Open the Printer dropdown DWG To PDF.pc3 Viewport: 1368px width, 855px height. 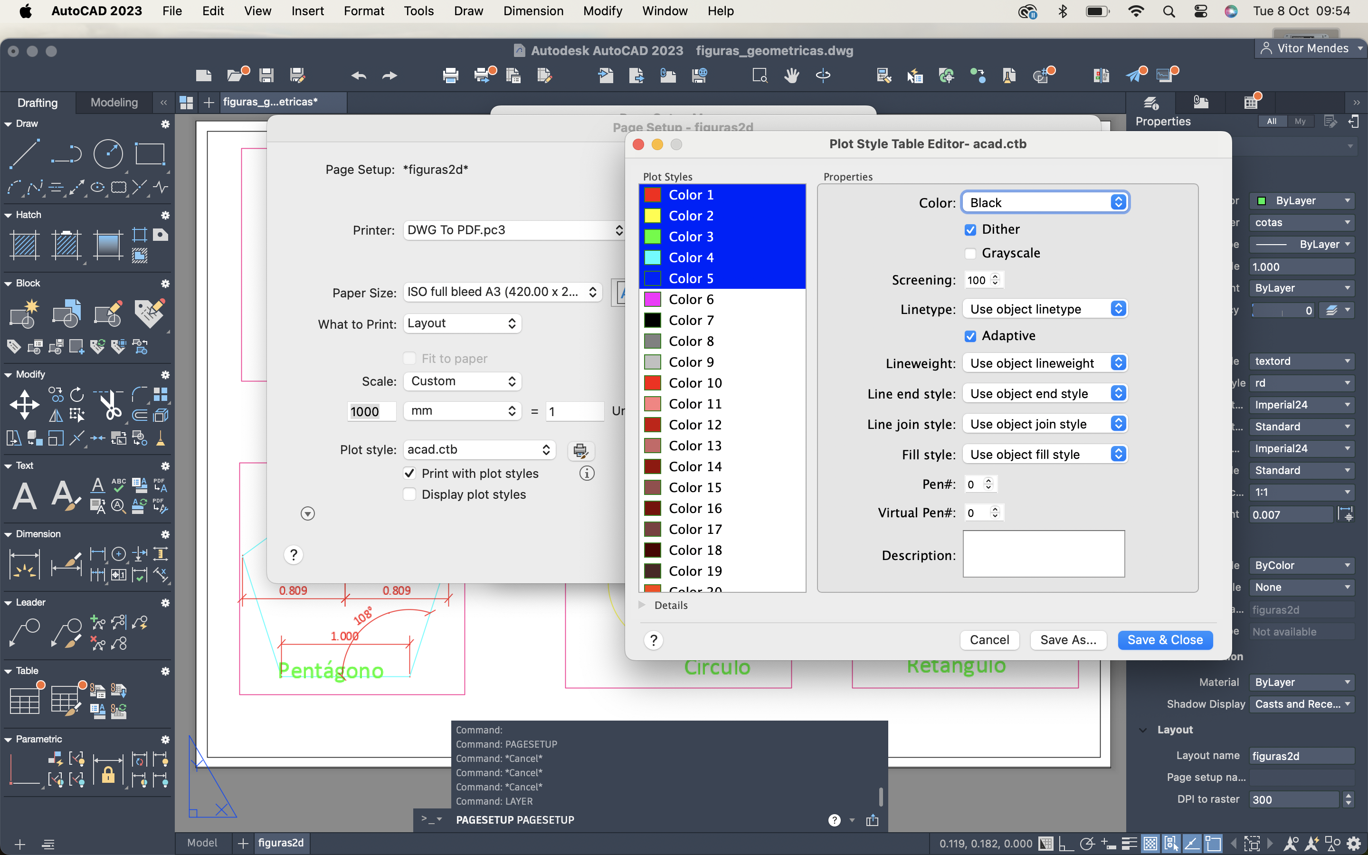pyautogui.click(x=514, y=230)
